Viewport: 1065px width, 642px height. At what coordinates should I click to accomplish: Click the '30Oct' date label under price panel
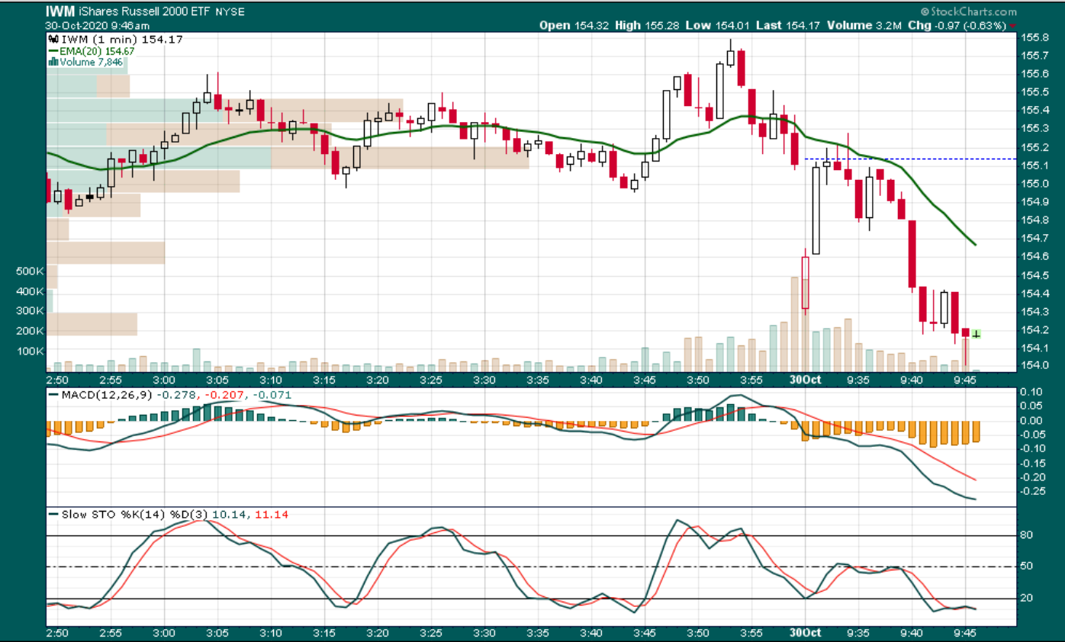805,378
